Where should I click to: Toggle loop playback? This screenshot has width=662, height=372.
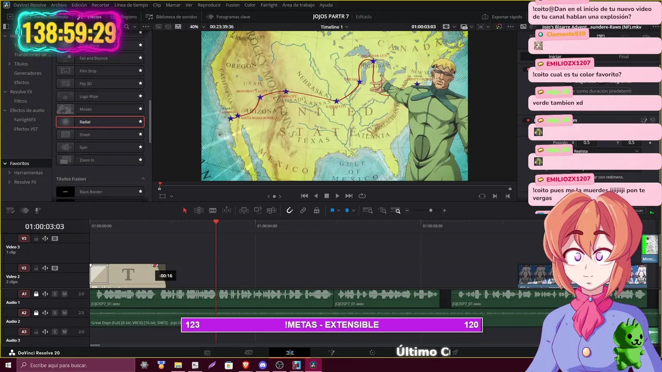point(362,196)
